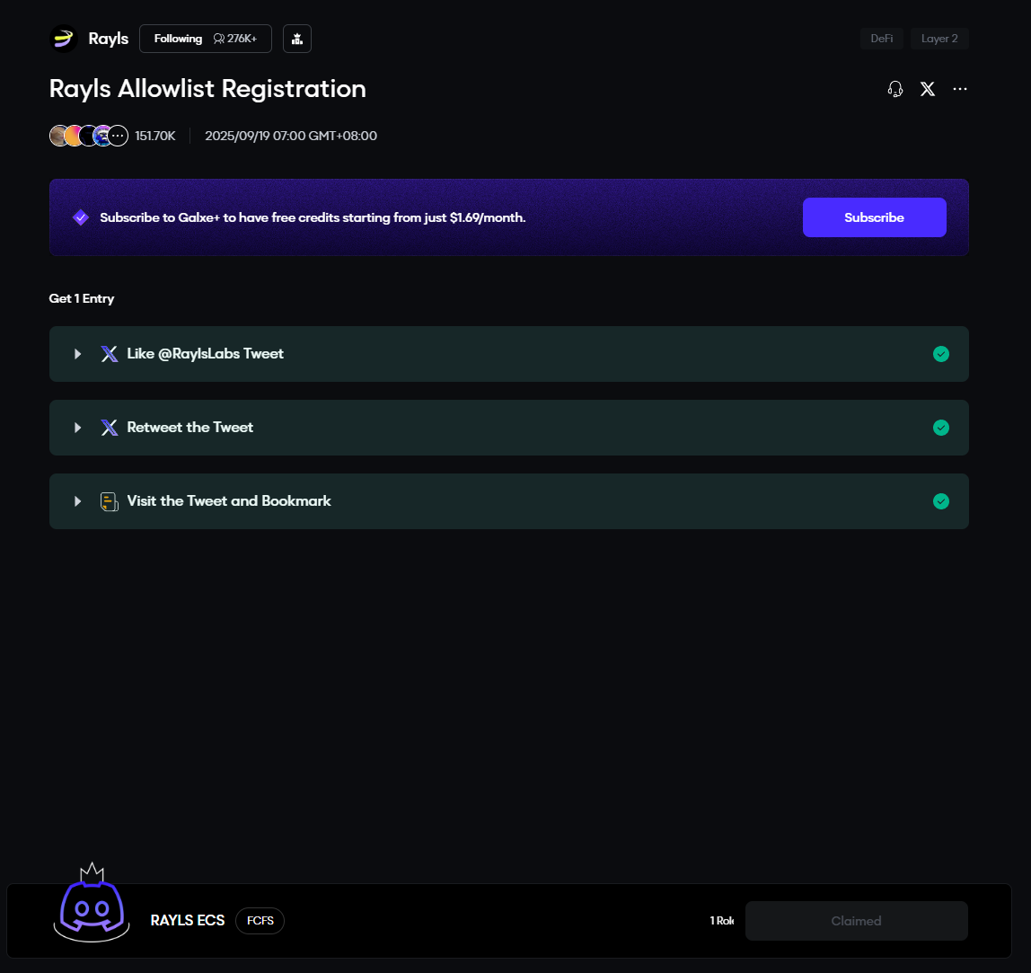Click green checkmark on Bookmark task
Image resolution: width=1031 pixels, height=973 pixels.
(940, 501)
